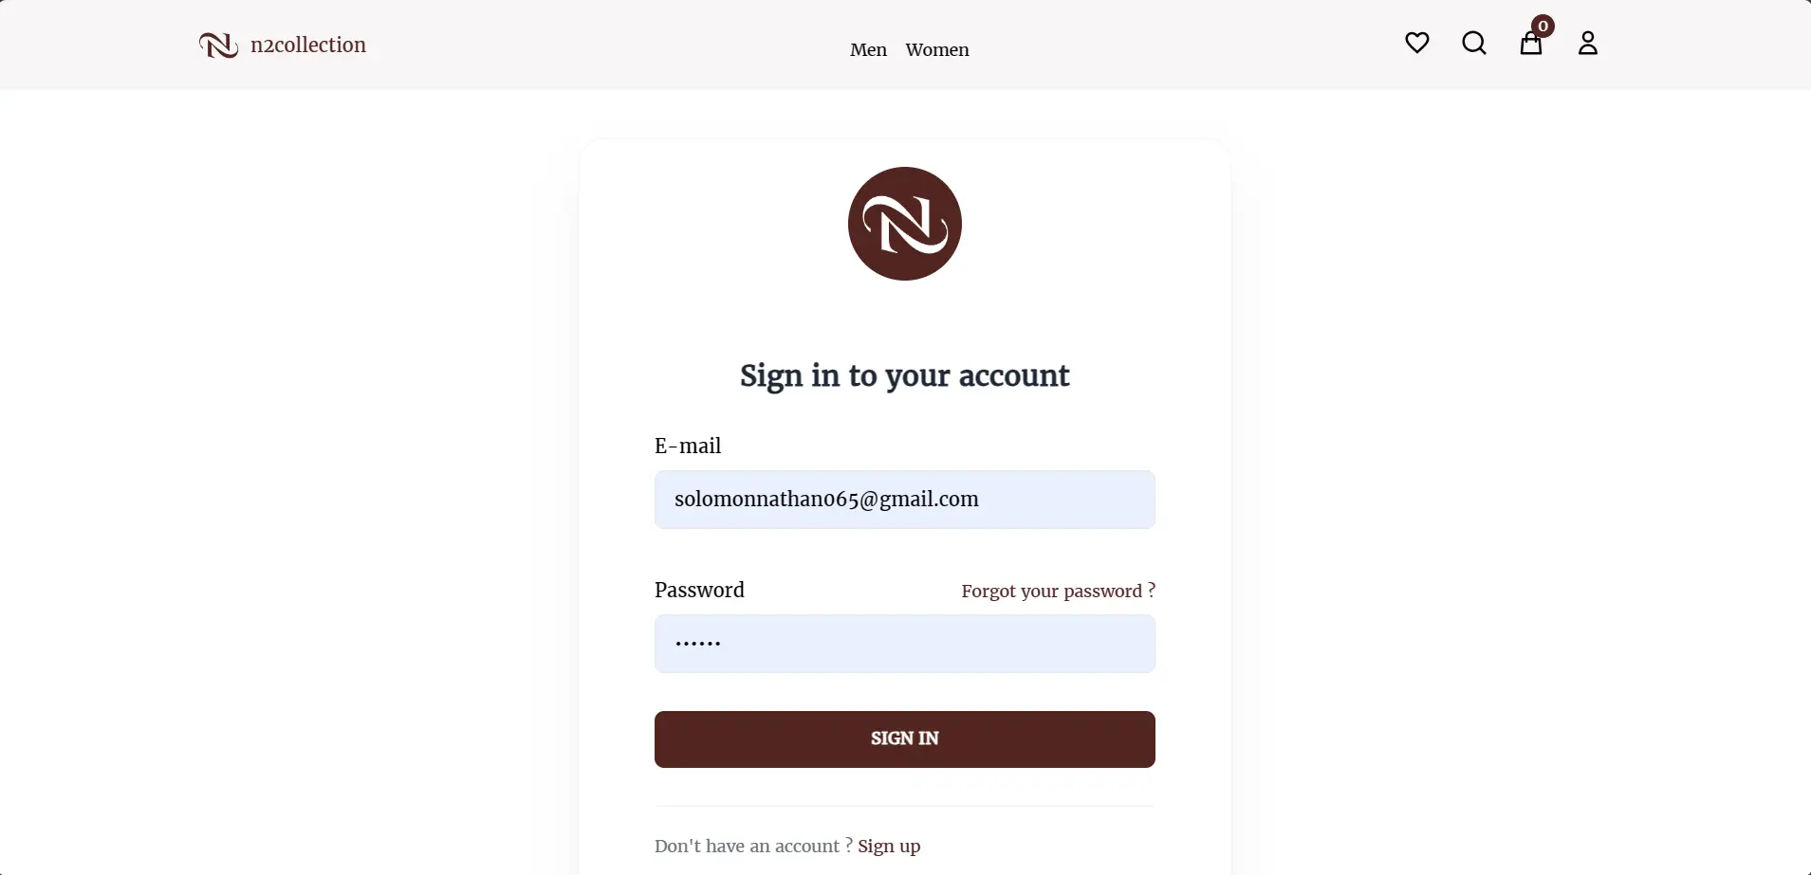Screen dimensions: 1811x875
Task: Click the Password field label
Action: pos(699,590)
